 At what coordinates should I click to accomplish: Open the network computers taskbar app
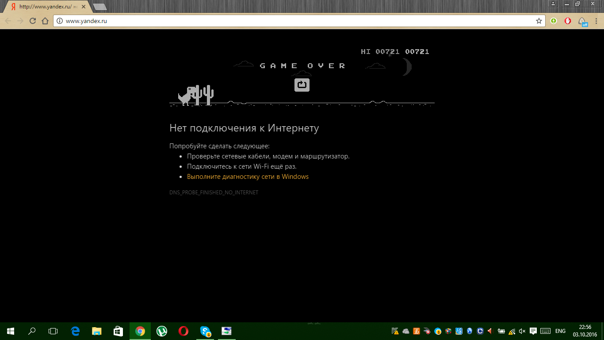[226, 331]
